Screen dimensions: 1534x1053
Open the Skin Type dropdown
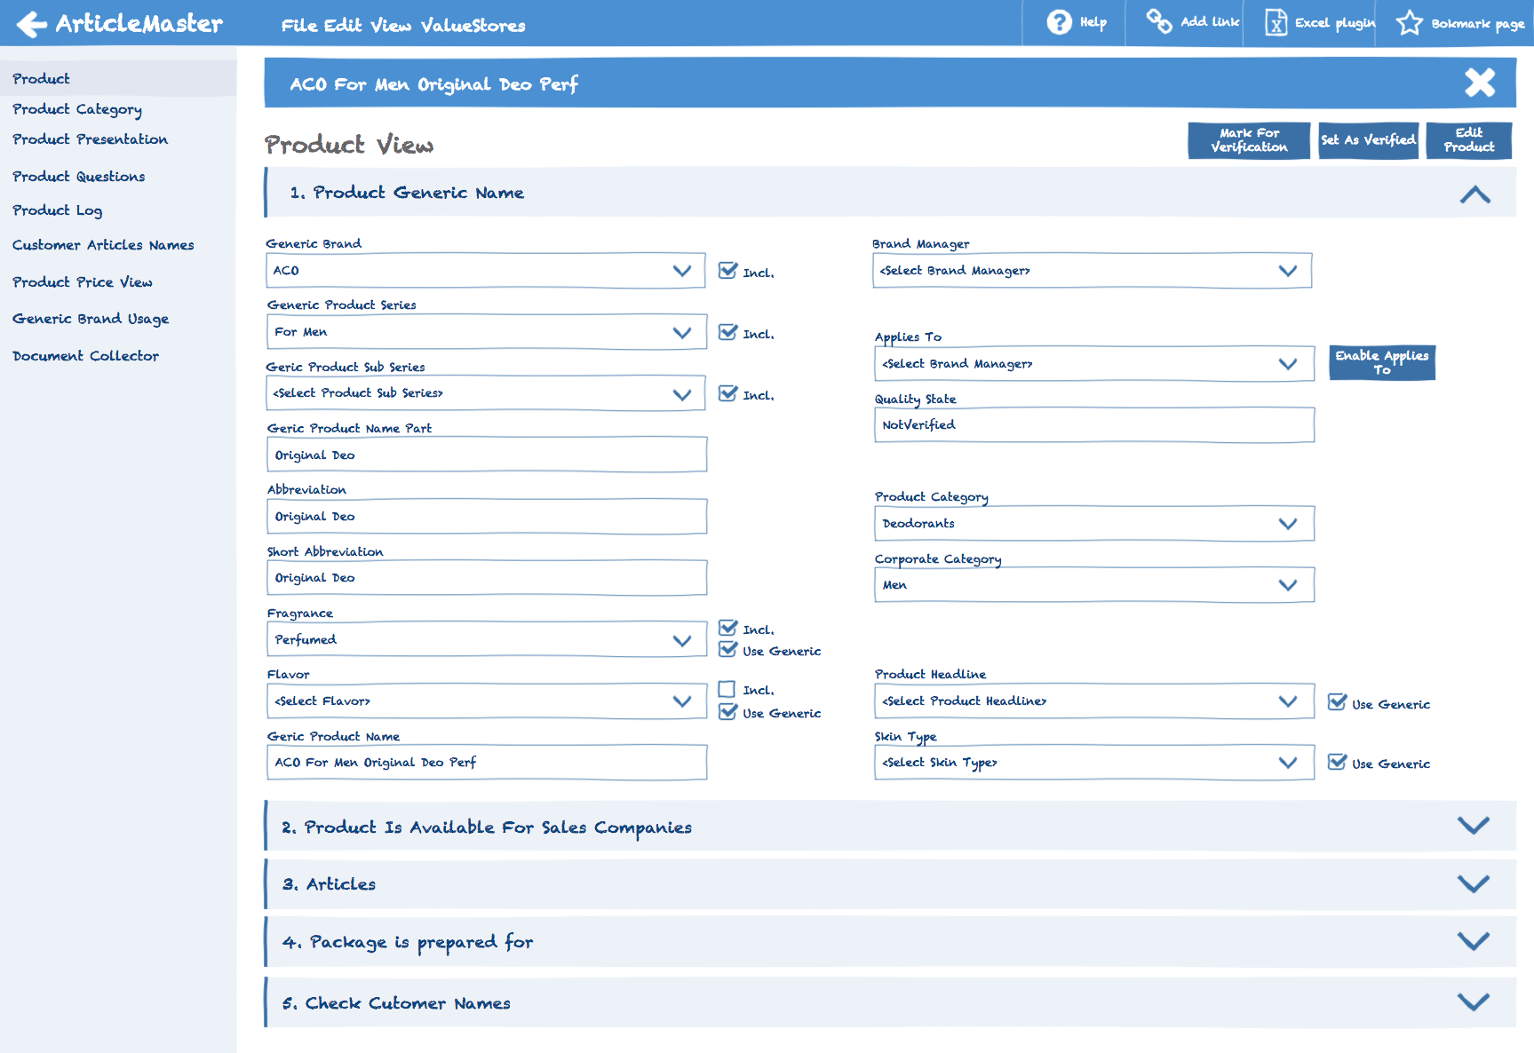pos(1093,763)
